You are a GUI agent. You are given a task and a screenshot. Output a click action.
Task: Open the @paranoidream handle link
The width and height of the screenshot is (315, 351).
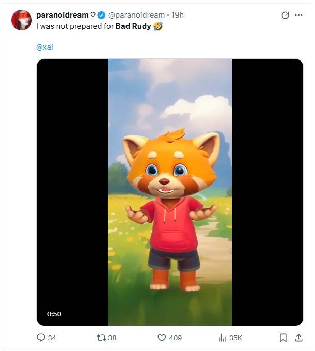(136, 15)
